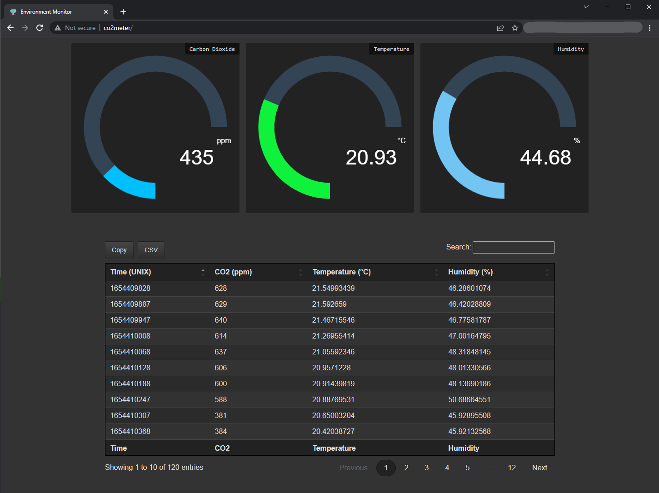Select the humidity value 45.92132568
Image resolution: width=659 pixels, height=493 pixels.
(x=469, y=431)
